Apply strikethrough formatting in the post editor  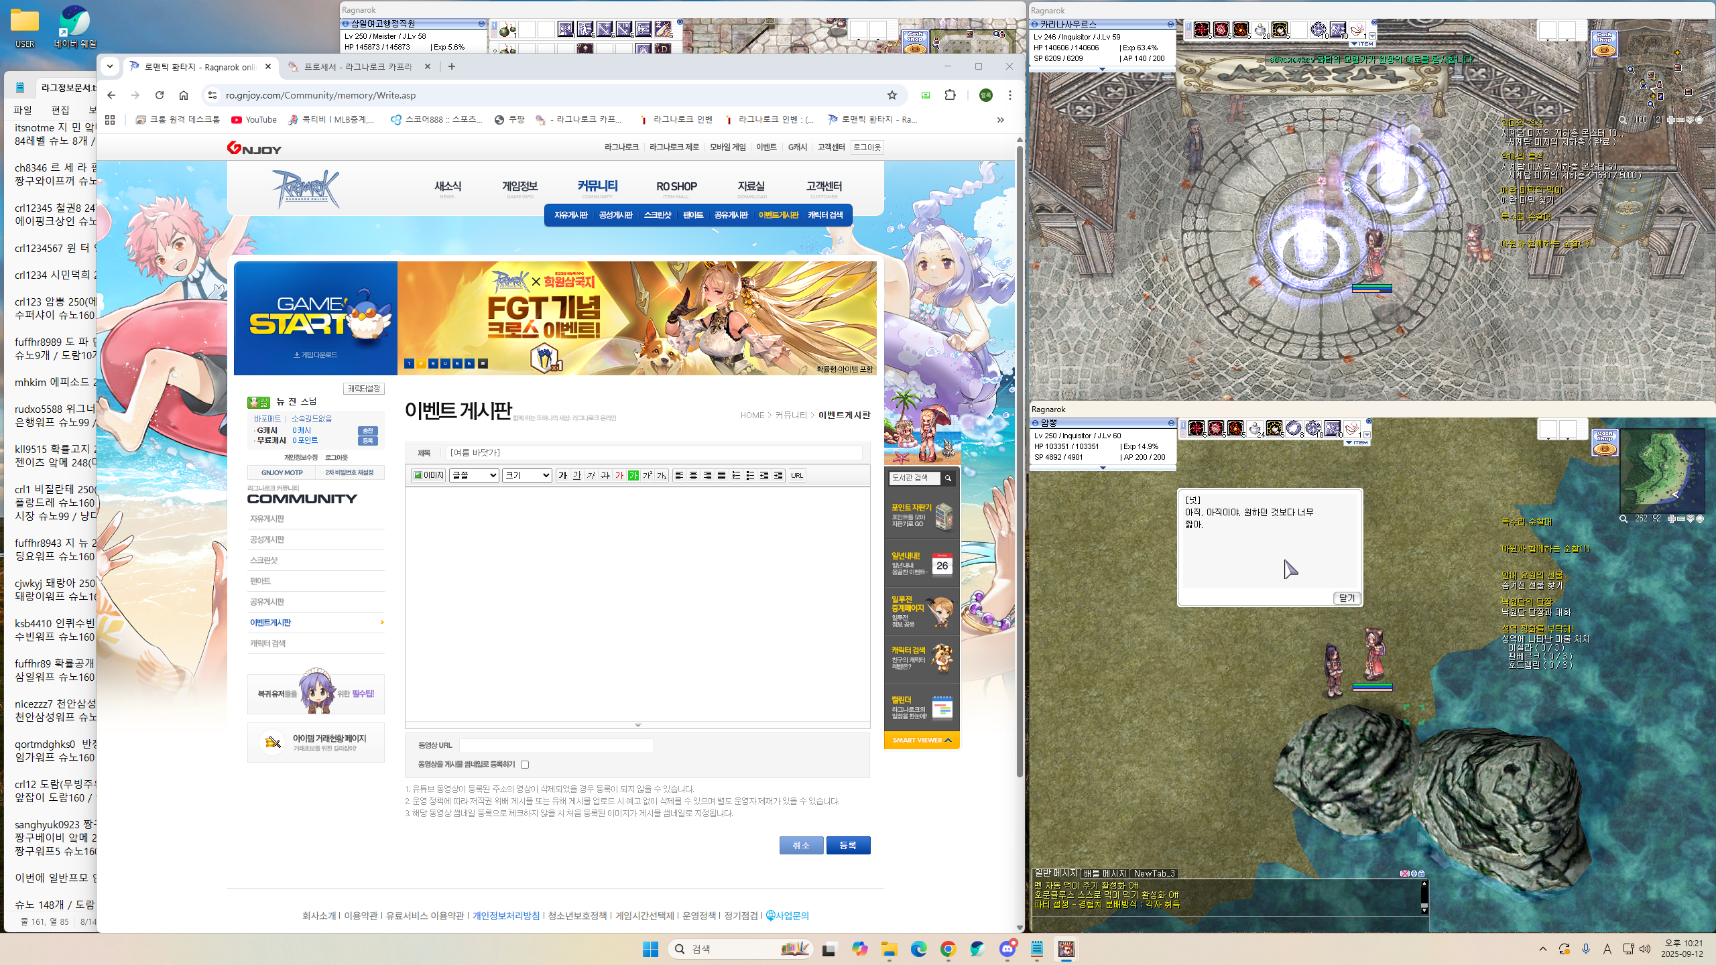605,475
